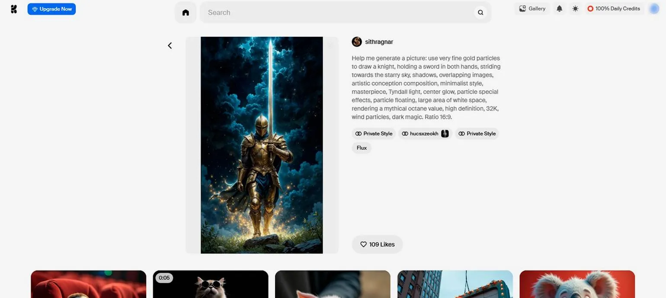Image resolution: width=666 pixels, height=298 pixels.
Task: Click the Upgrade Now button
Action: 51,9
